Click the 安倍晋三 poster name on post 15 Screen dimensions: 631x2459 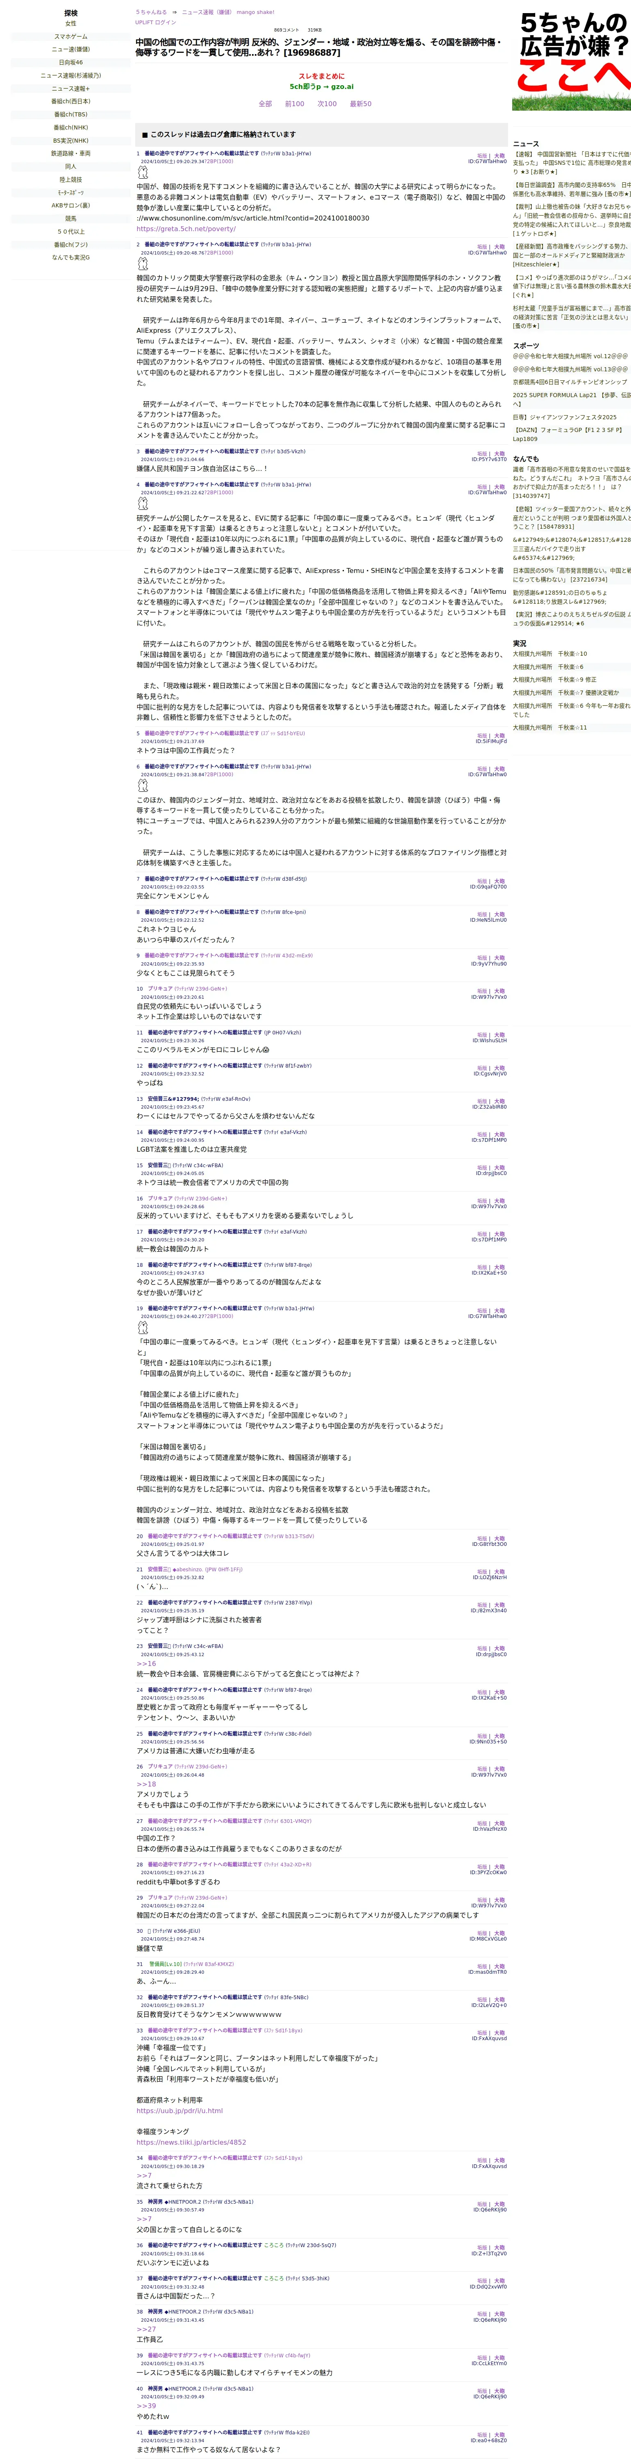tap(159, 1166)
